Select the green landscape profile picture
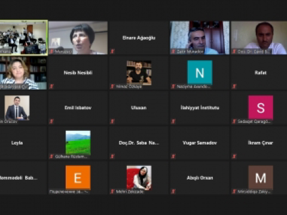The height and width of the screenshot is (215, 287). (x=78, y=143)
